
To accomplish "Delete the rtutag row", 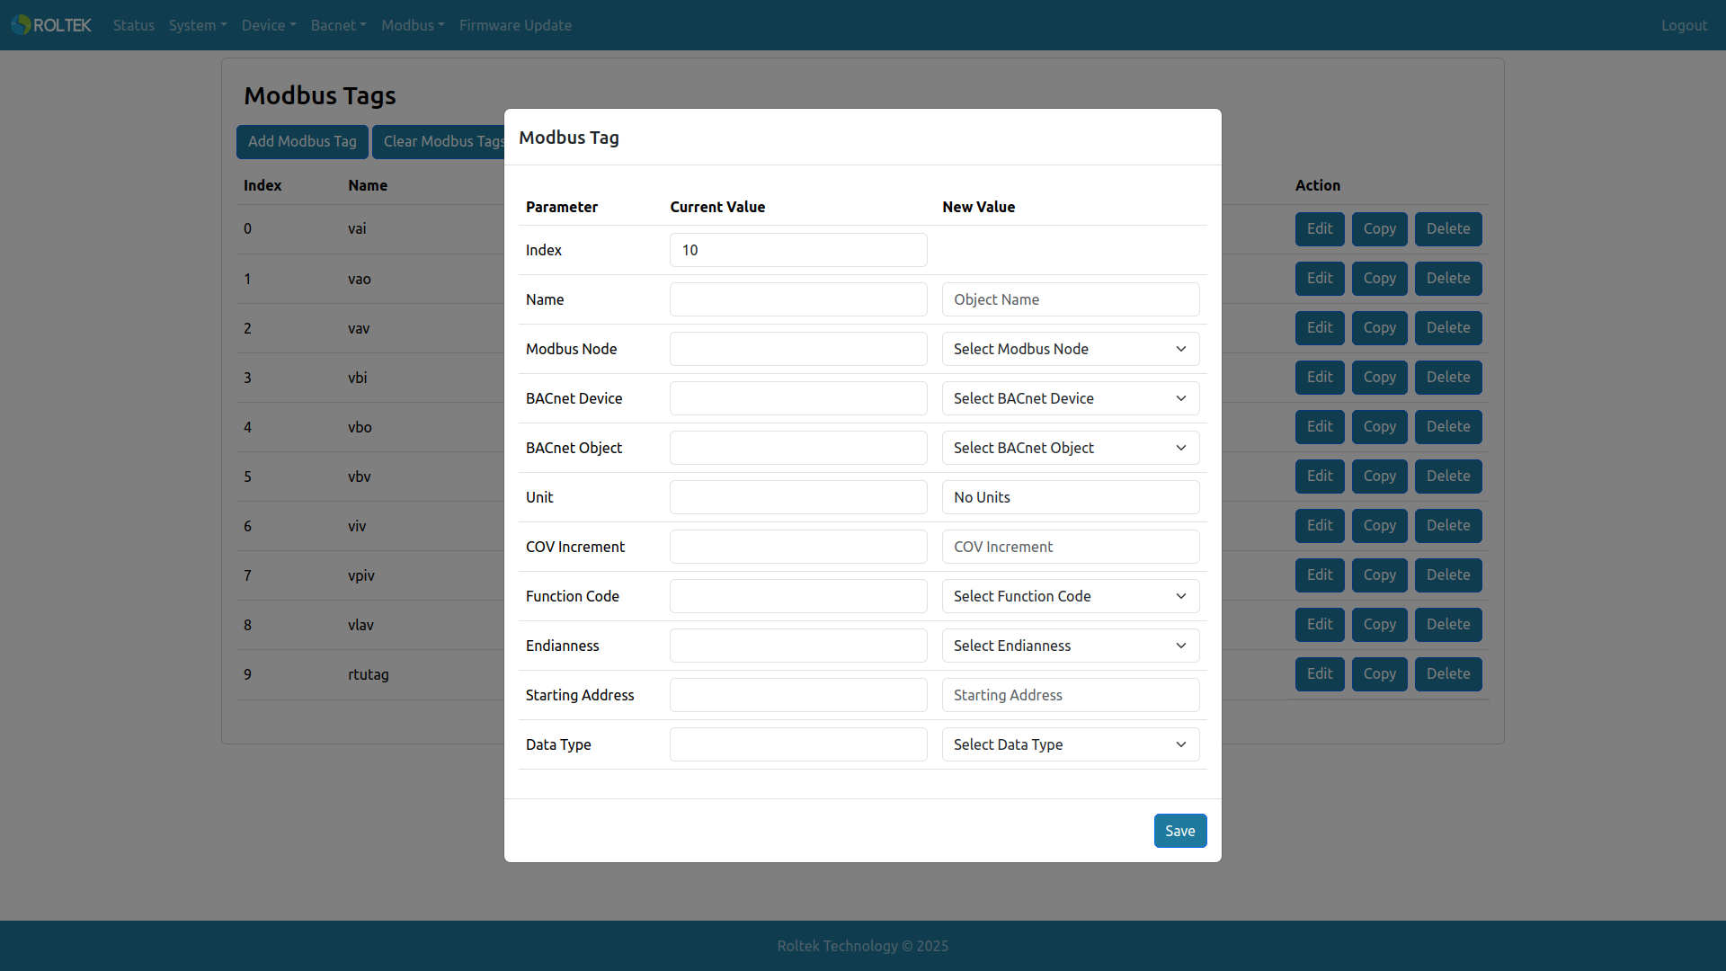I will [x=1448, y=674].
